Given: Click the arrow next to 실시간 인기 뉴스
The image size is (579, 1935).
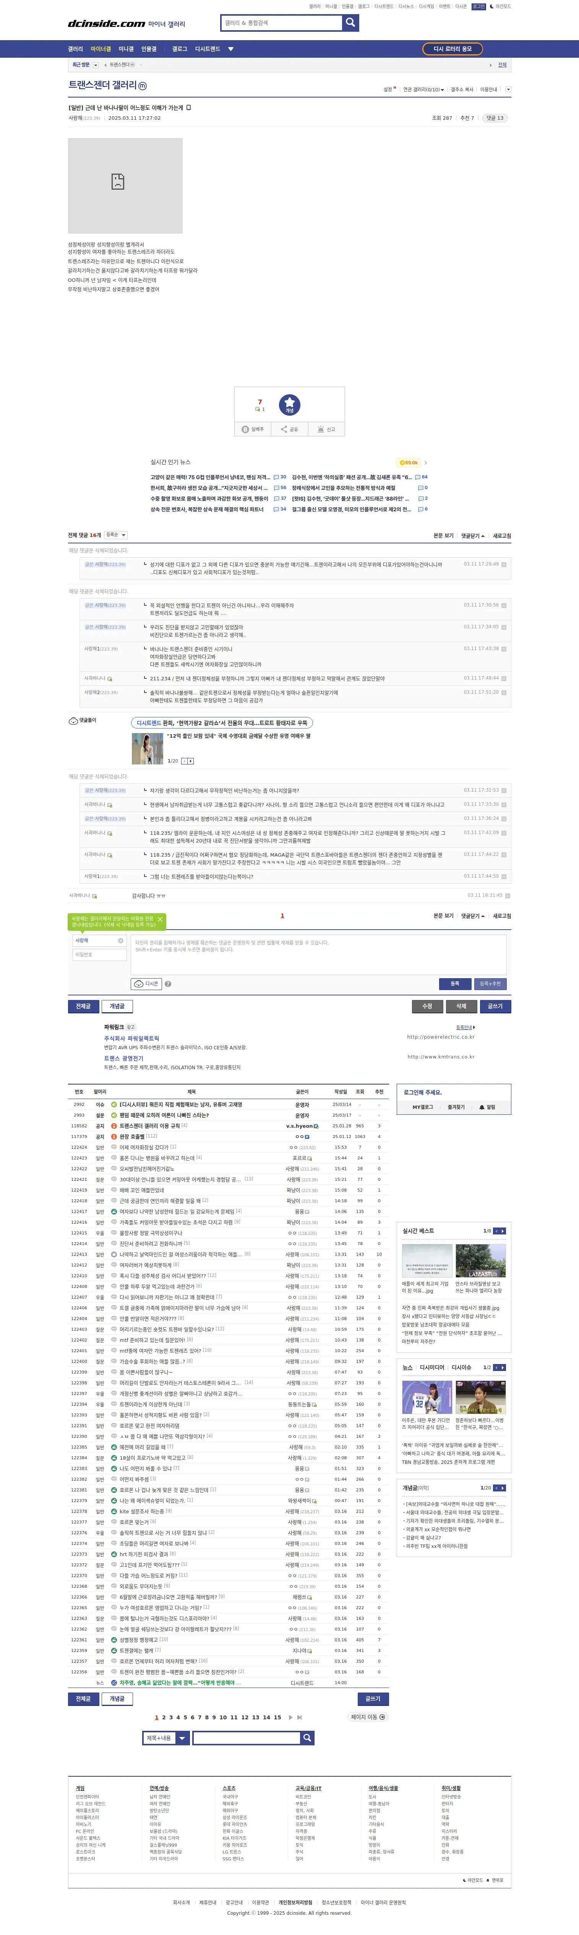Looking at the screenshot, I should pyautogui.click(x=426, y=463).
